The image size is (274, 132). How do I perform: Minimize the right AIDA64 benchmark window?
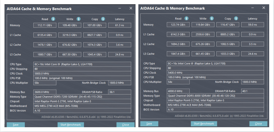(252, 8)
